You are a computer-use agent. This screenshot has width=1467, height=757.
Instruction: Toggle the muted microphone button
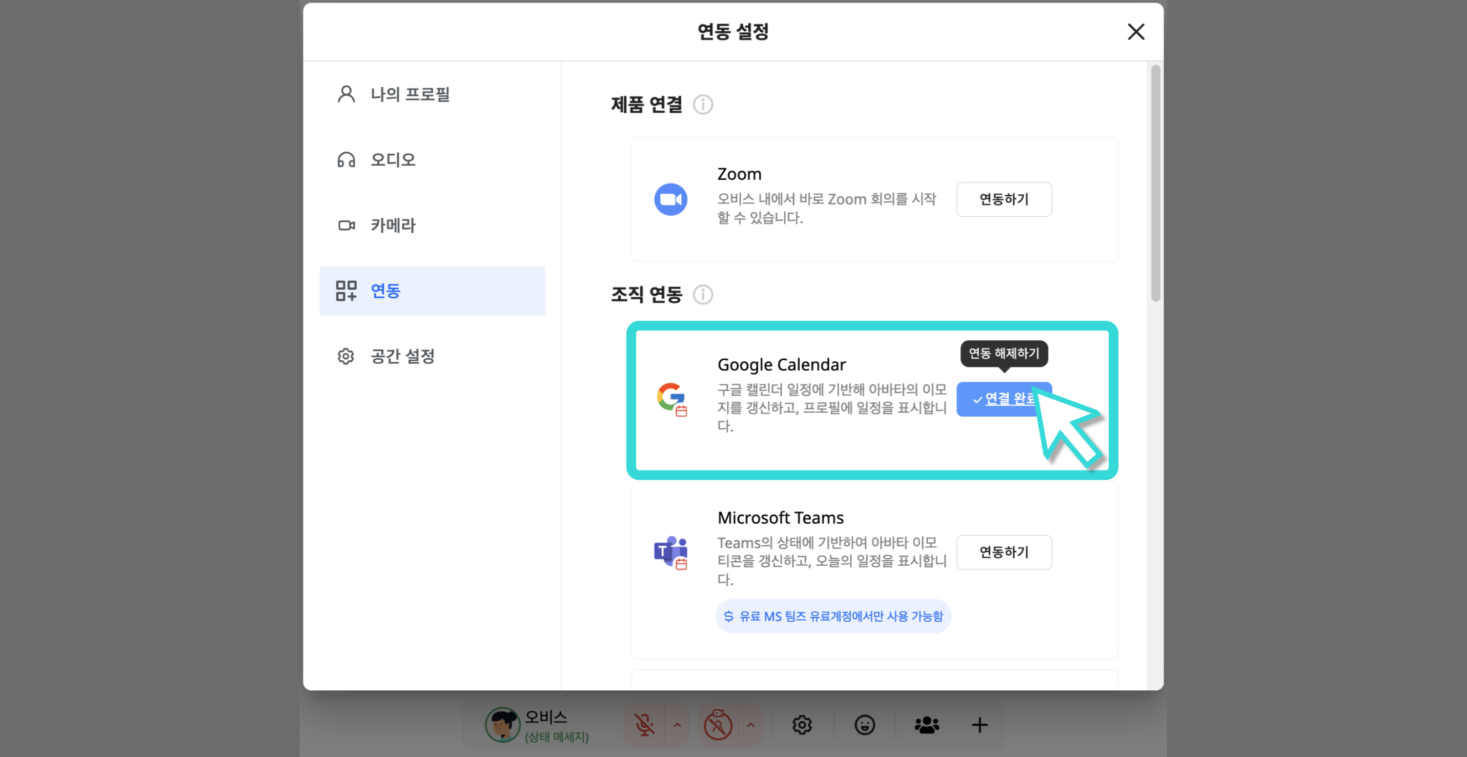(644, 725)
